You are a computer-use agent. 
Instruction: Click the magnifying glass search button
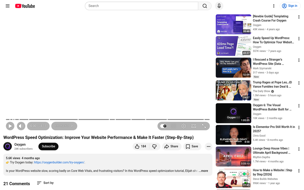point(205,6)
